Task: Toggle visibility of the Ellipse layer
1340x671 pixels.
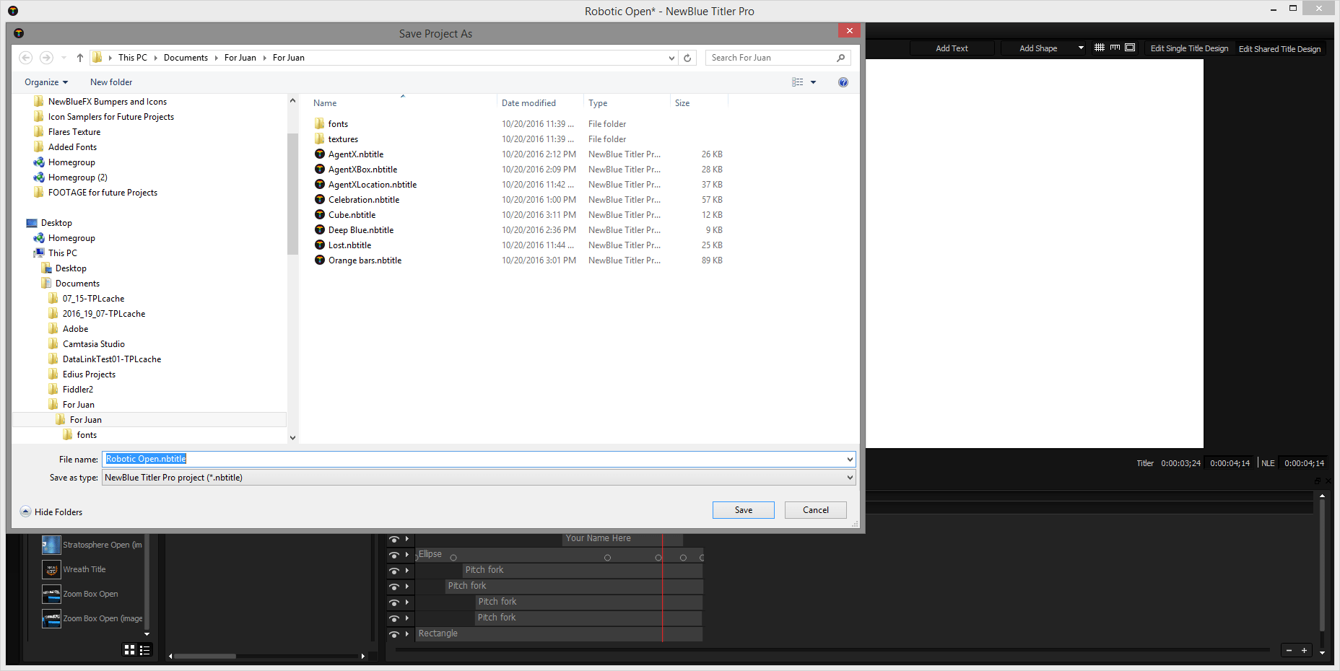Action: [394, 555]
